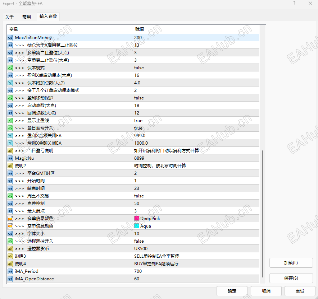Click the 确定 button to confirm
The height and width of the screenshot is (299, 318).
[x=232, y=291]
